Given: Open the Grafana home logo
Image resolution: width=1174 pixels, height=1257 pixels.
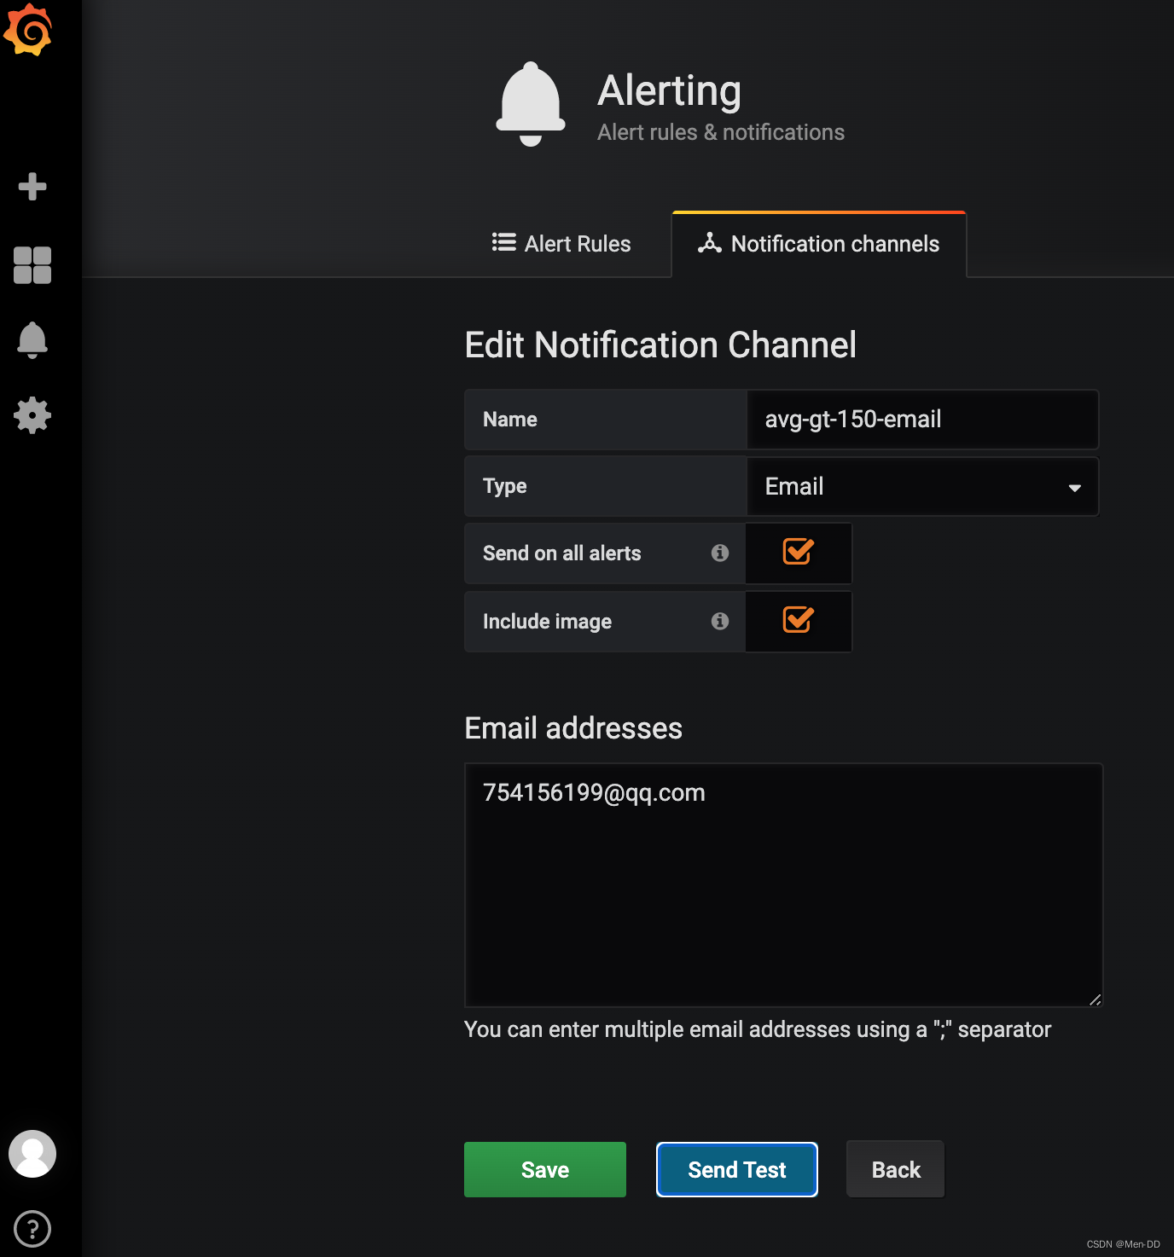Looking at the screenshot, I should [28, 30].
